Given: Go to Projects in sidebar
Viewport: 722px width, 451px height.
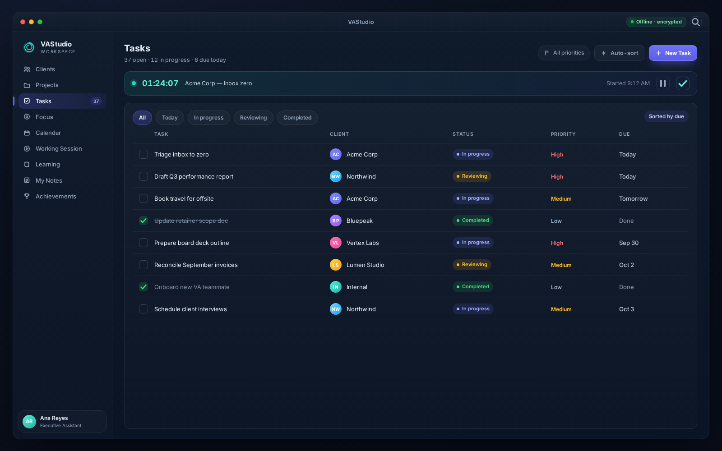Looking at the screenshot, I should [x=62, y=85].
